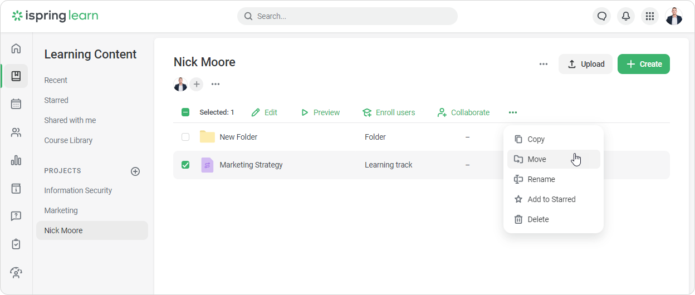The height and width of the screenshot is (295, 695).
Task: Add a new project with plus icon
Action: (x=135, y=171)
